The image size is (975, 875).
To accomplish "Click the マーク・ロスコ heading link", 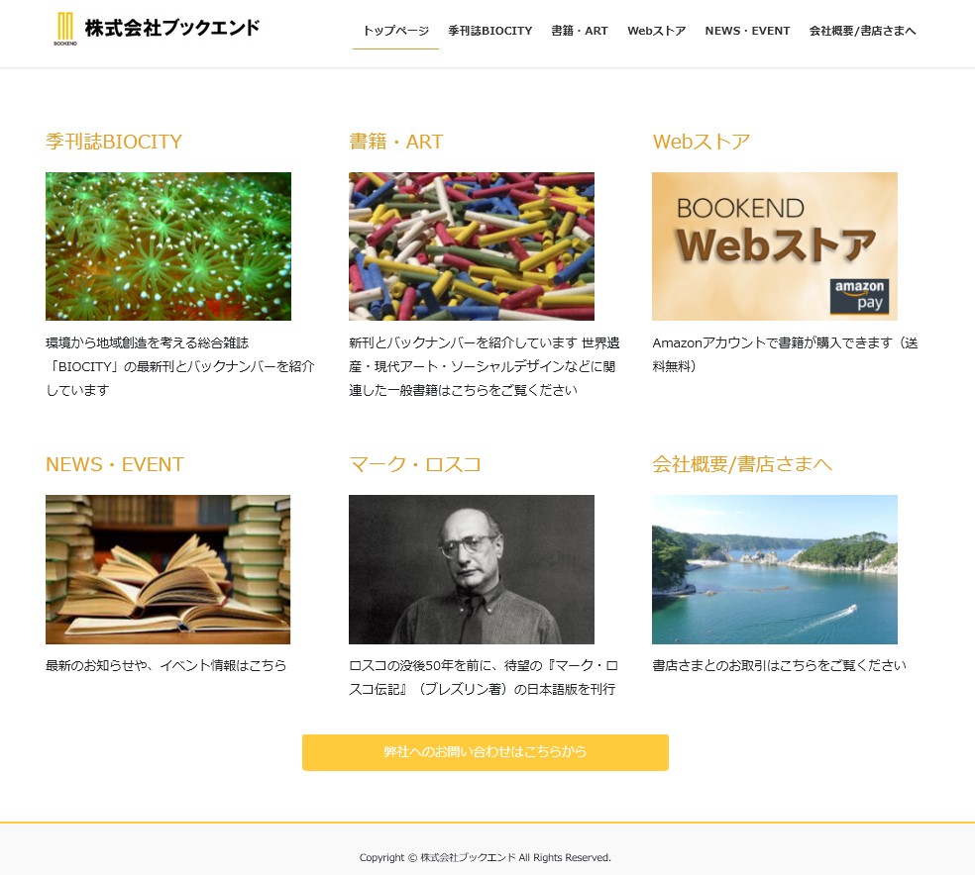I will pos(415,464).
